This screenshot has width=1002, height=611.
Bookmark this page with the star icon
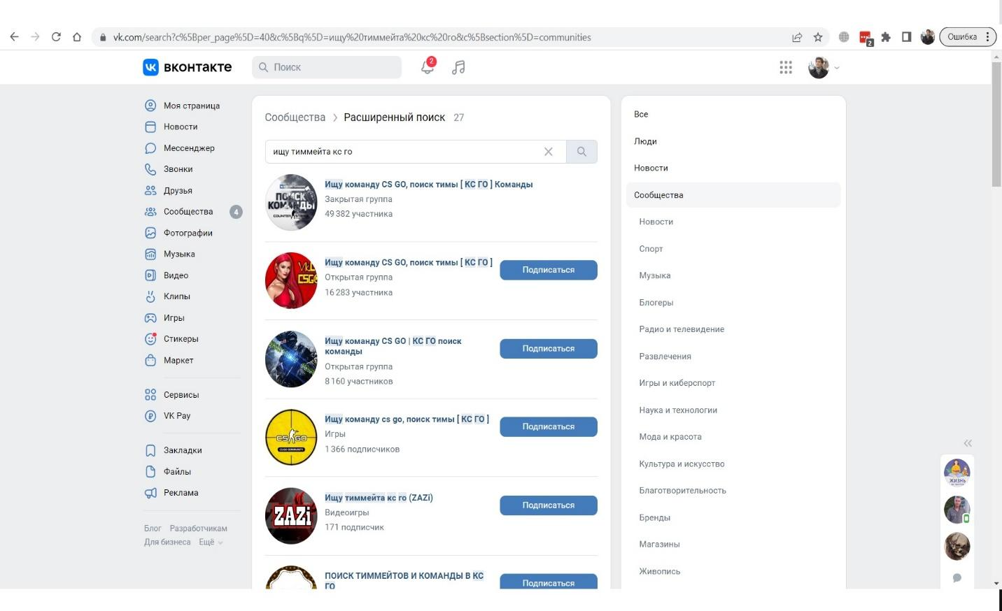(x=817, y=37)
